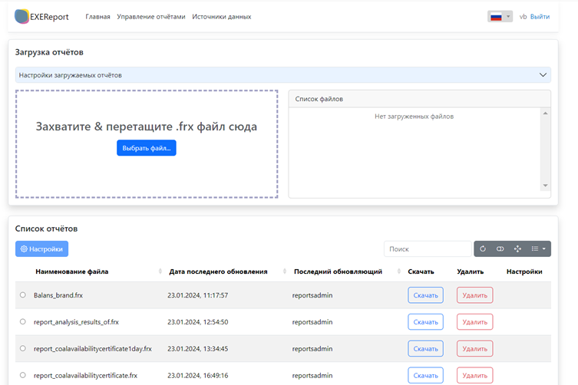Image resolution: width=578 pixels, height=385 pixels.
Task: Click scrollbar of the file list panel
Action: click(x=546, y=150)
